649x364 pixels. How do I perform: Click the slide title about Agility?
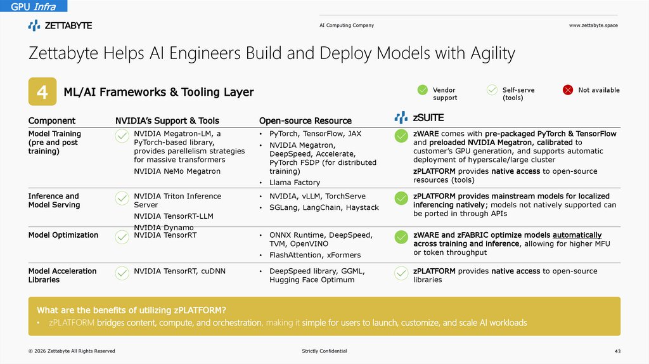[271, 53]
